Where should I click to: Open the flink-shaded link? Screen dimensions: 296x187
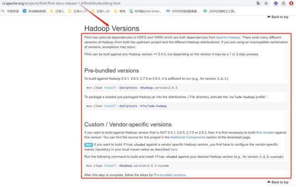pos(265,132)
